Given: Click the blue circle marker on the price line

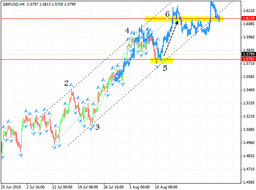Looking at the screenshot, I should click(x=116, y=79).
